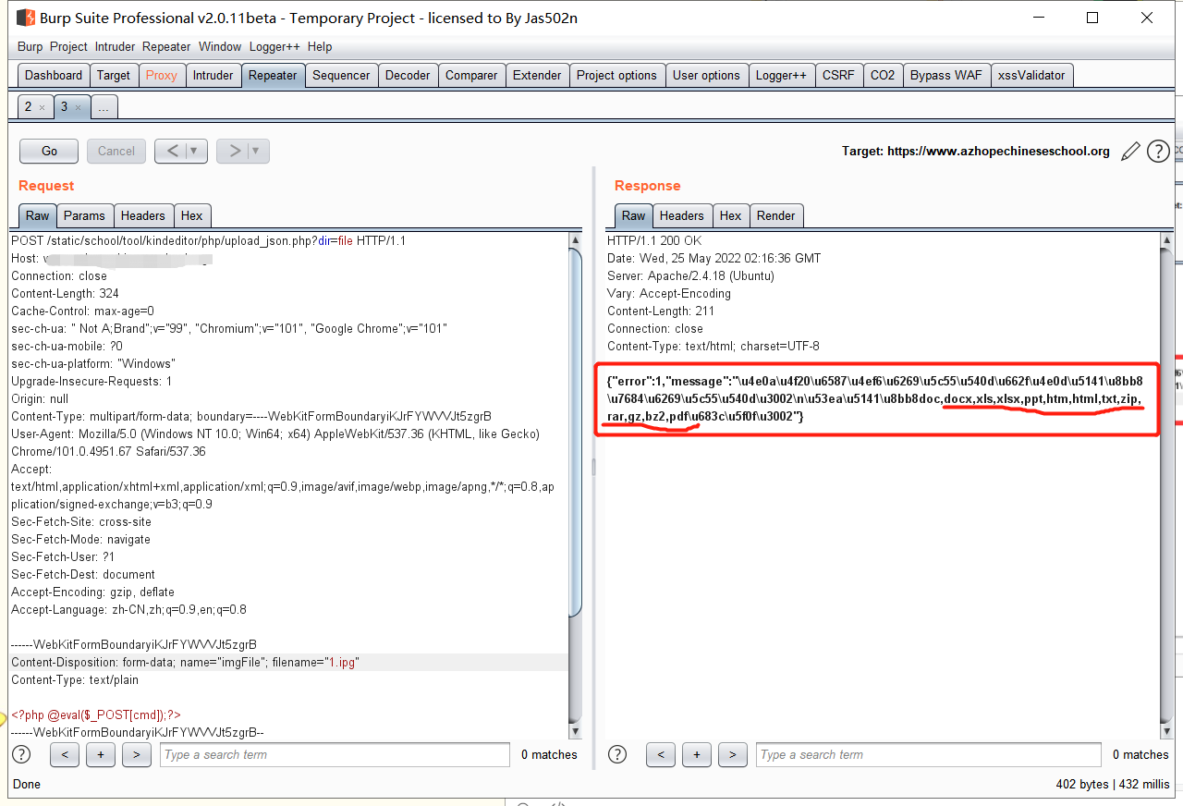The height and width of the screenshot is (806, 1183).
Task: Click response search previous match button
Action: (x=661, y=754)
